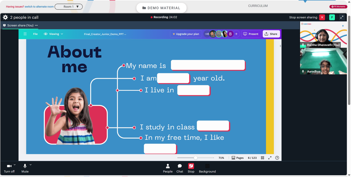Select the Screen share (You) tab
This screenshot has height=177, width=351.
(x=20, y=25)
